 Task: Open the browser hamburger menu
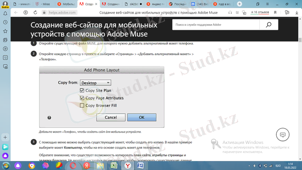point(267,4)
